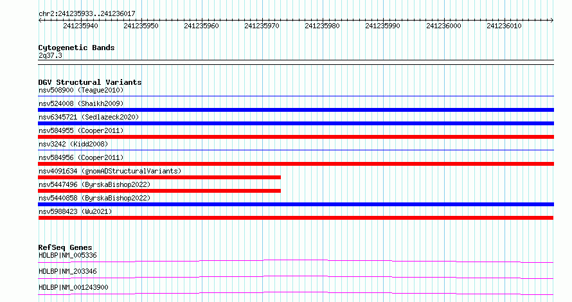The height and width of the screenshot is (302, 572).
Task: Click the blue bar under nsv524008
Action: (x=296, y=110)
